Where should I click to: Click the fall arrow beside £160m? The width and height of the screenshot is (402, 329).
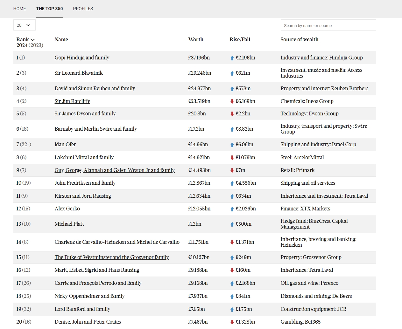point(232,270)
